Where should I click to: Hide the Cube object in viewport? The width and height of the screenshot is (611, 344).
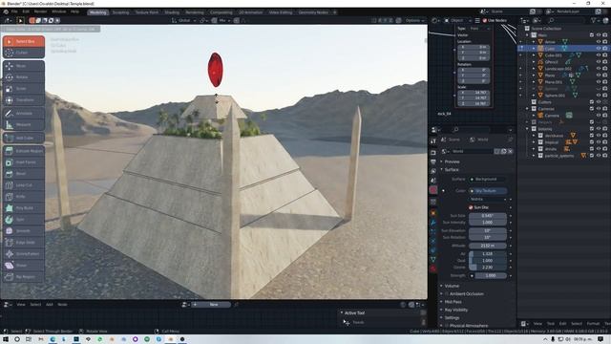click(599, 49)
